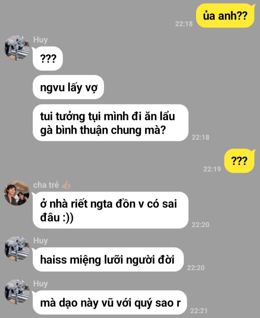Tap Huy's avatar next to 'haiss miệng lưỡi'

(x=17, y=249)
